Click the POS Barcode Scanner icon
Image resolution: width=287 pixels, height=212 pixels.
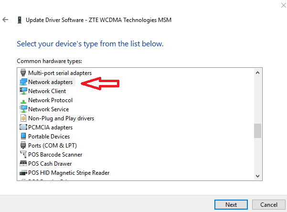coord(23,155)
